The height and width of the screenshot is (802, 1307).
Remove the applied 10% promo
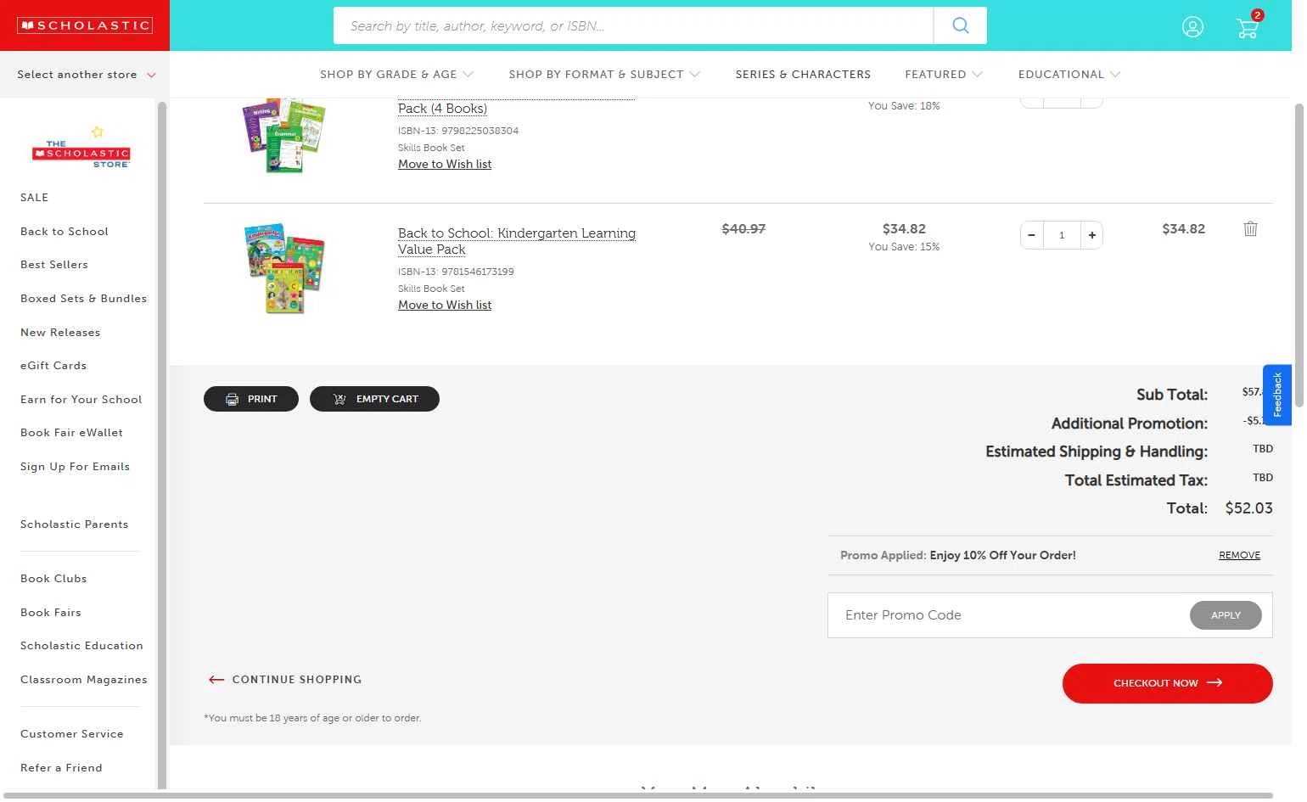pyautogui.click(x=1239, y=555)
